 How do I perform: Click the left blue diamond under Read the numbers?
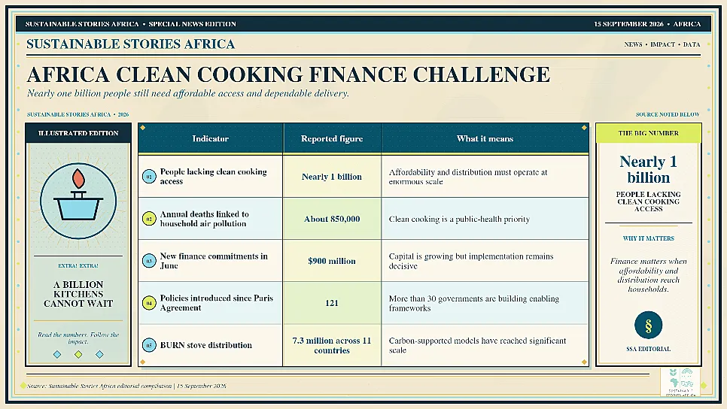[57, 354]
